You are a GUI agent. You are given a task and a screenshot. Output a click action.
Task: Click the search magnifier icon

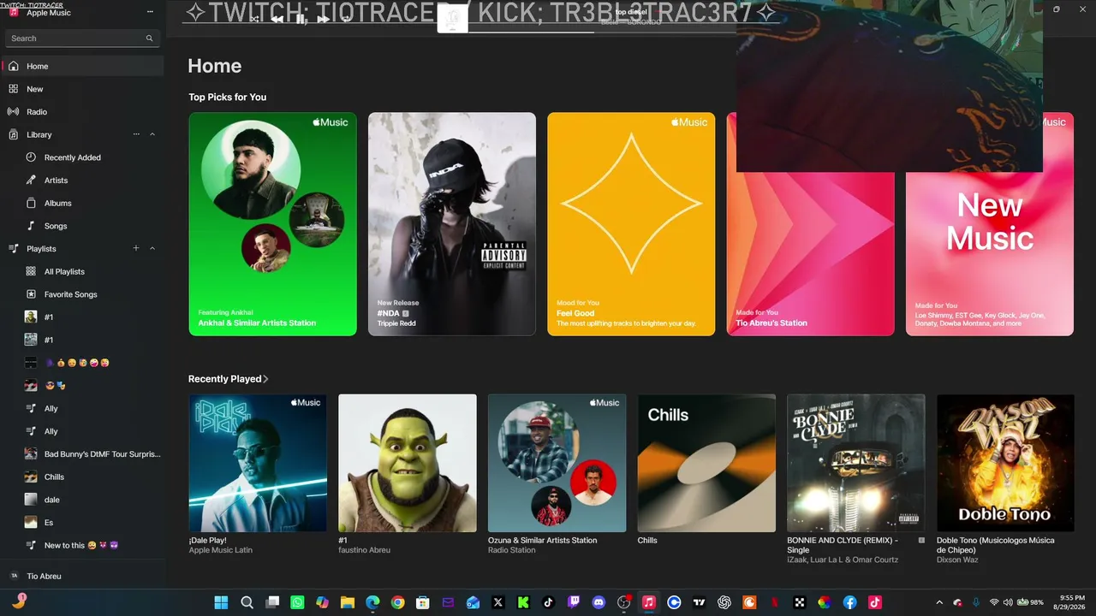[x=149, y=38]
